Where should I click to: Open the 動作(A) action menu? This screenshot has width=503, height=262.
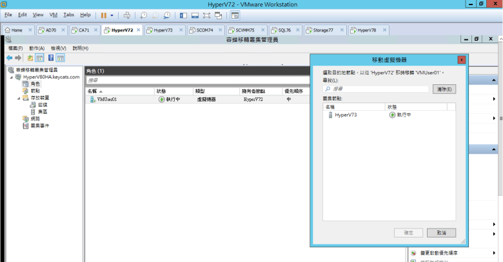pos(36,48)
